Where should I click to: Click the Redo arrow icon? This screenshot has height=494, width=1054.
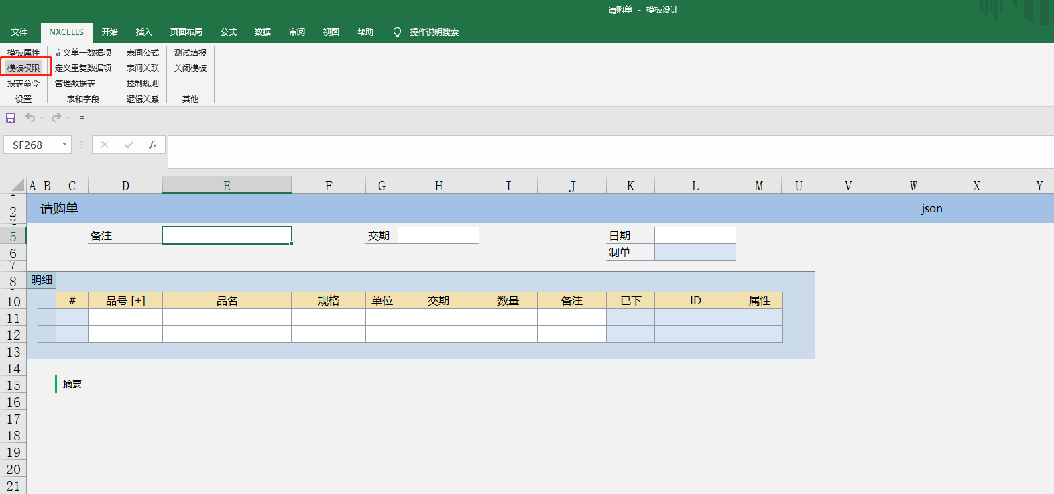56,118
